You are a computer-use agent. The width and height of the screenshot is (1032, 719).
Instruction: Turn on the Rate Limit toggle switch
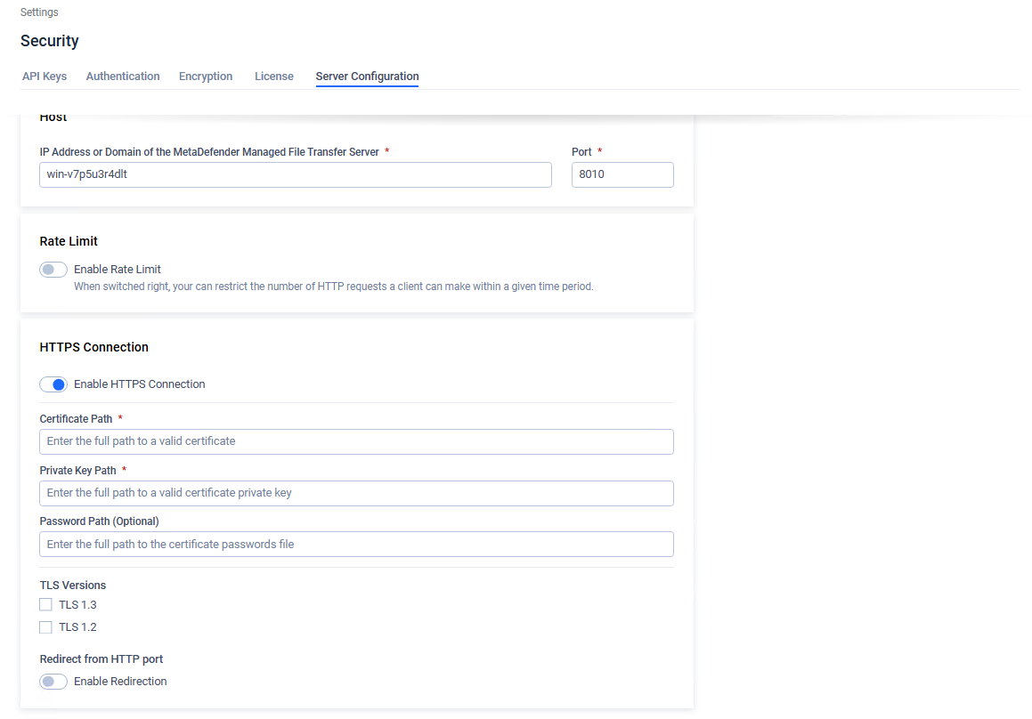tap(53, 270)
